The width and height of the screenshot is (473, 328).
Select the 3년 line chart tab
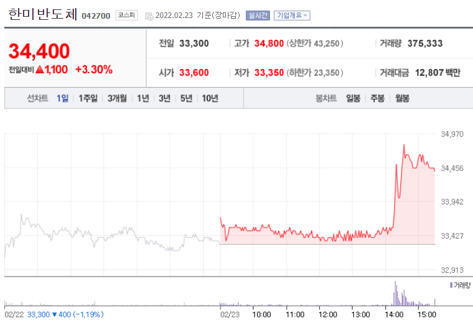(x=164, y=98)
